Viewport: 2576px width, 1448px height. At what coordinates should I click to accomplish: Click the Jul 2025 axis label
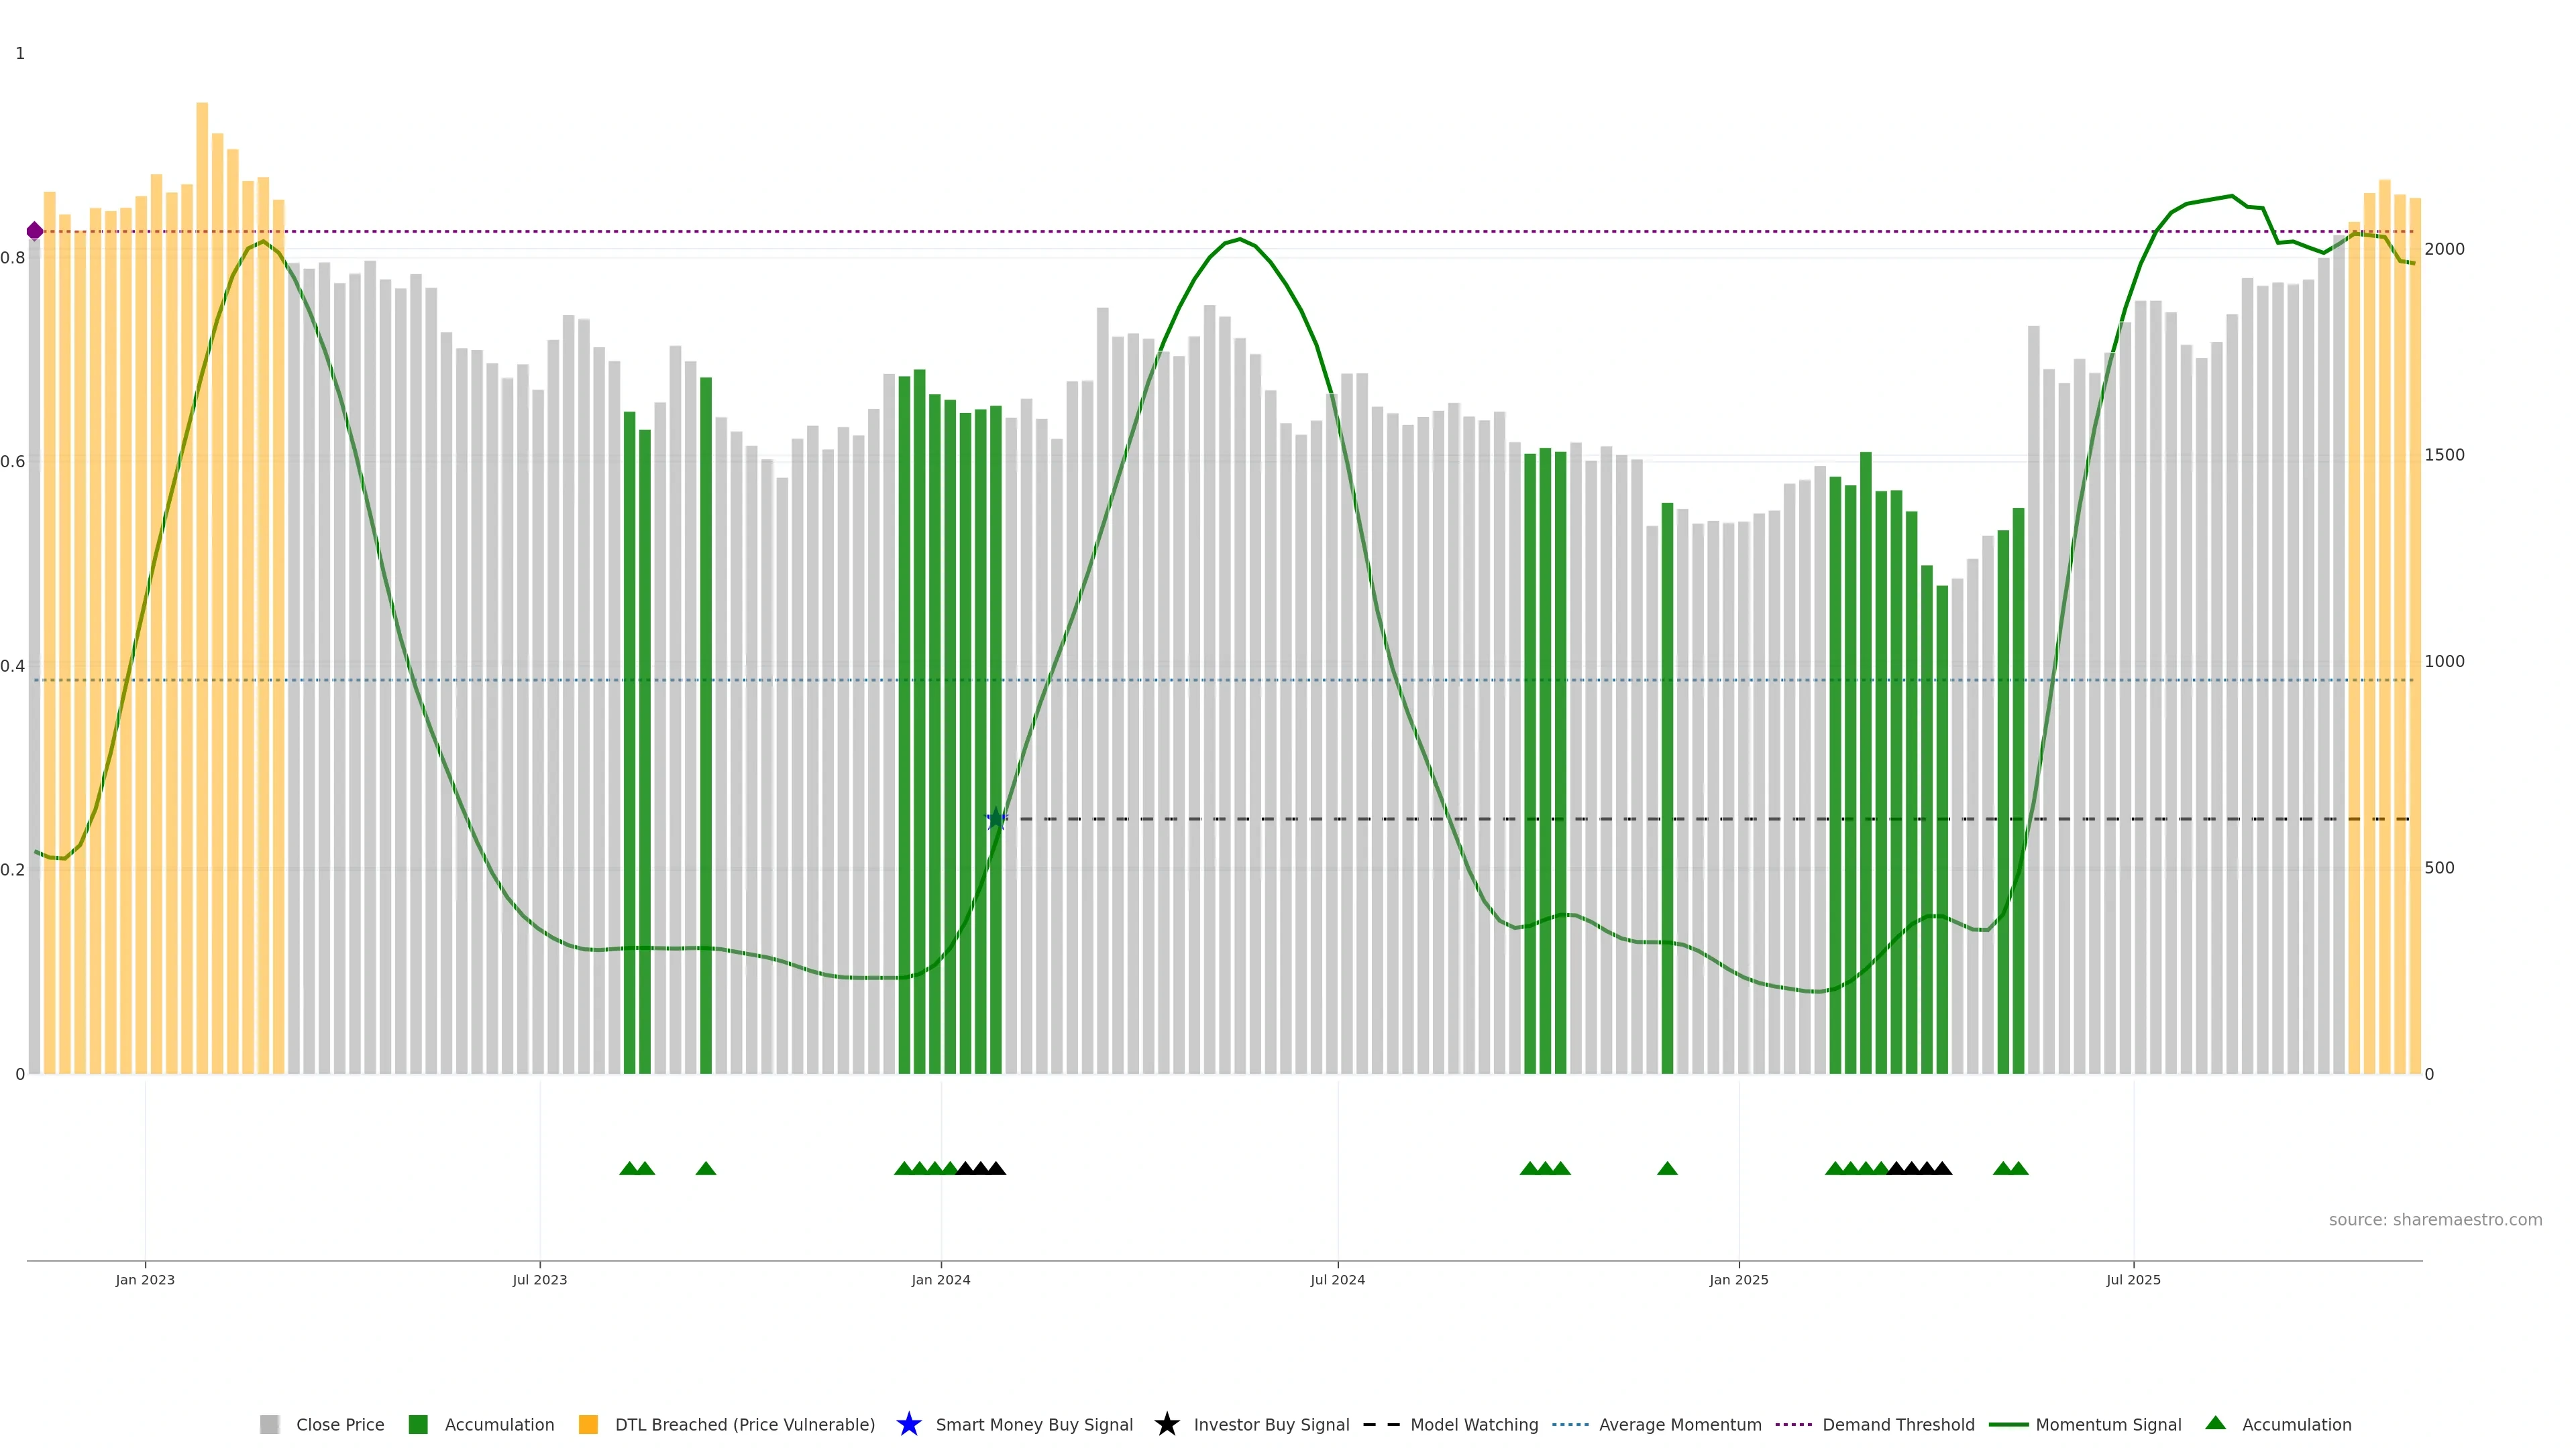pyautogui.click(x=2133, y=1279)
